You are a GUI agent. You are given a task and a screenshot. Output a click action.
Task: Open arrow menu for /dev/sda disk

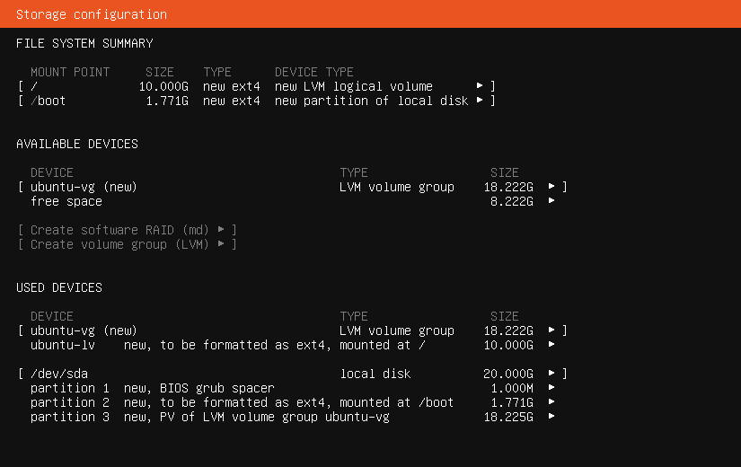[x=551, y=374]
